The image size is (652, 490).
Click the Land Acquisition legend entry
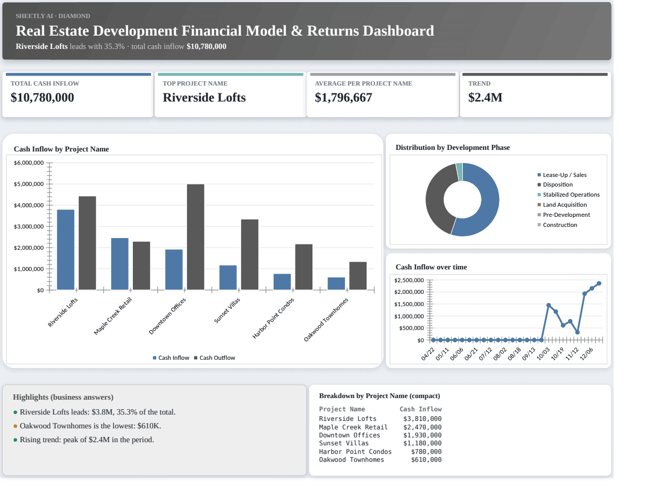coord(562,205)
